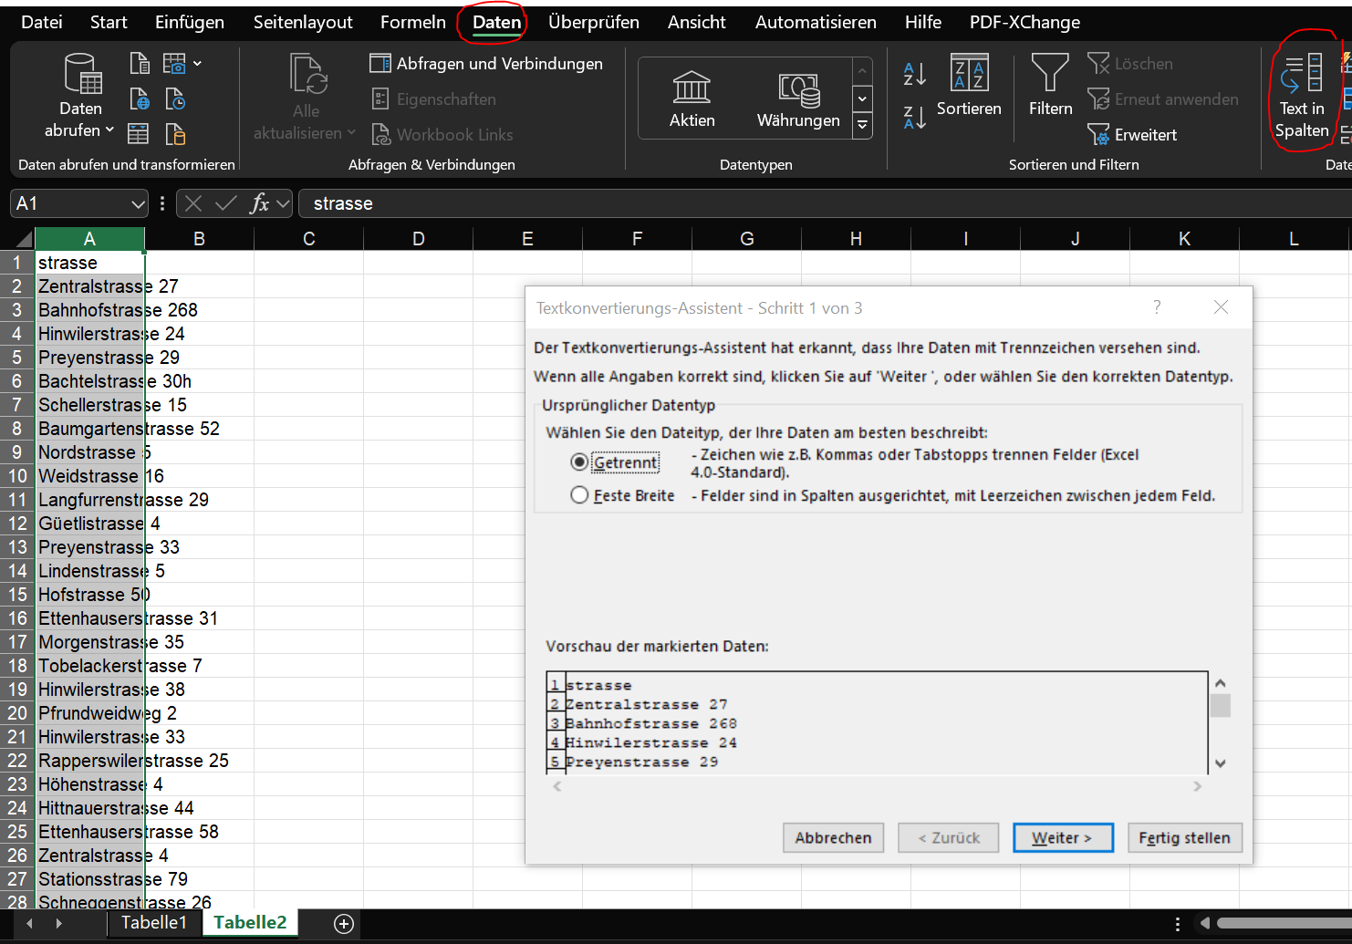Viewport: 1352px width, 944px height.
Task: Click next sheet navigation arrow
Action: 59,923
